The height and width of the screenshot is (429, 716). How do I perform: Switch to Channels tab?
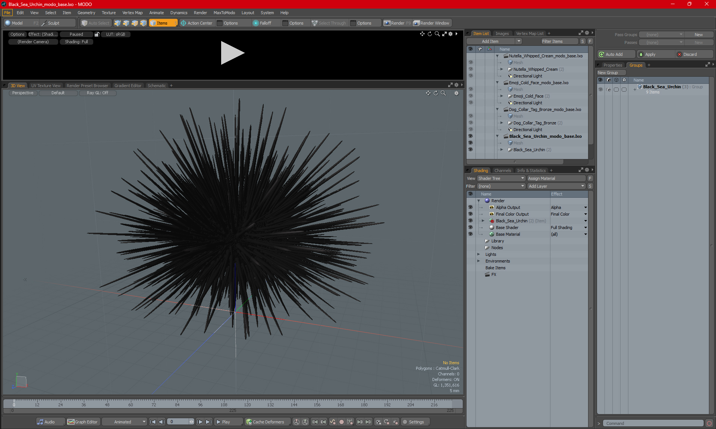503,171
